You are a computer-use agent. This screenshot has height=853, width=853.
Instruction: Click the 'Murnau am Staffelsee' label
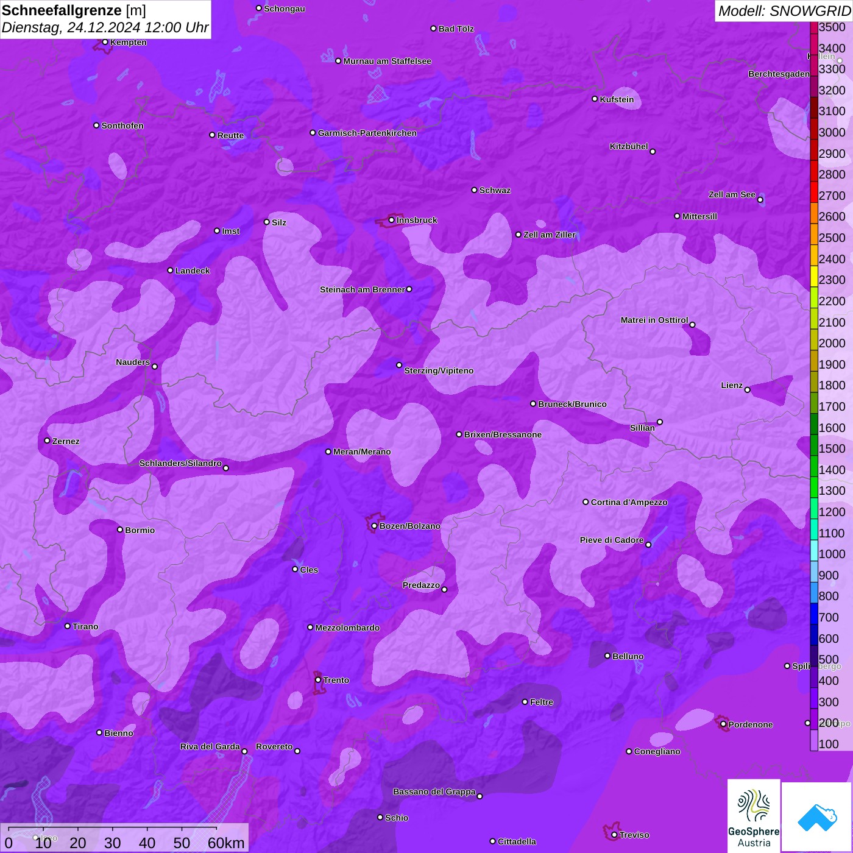(388, 61)
